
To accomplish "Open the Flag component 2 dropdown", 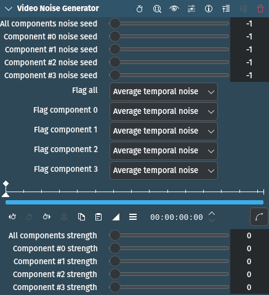I will (x=164, y=151).
